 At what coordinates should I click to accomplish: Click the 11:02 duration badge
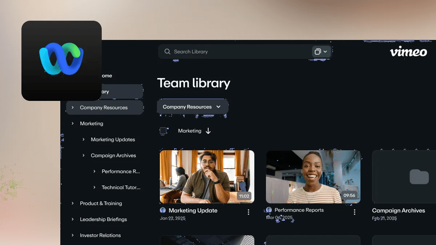[x=244, y=196]
